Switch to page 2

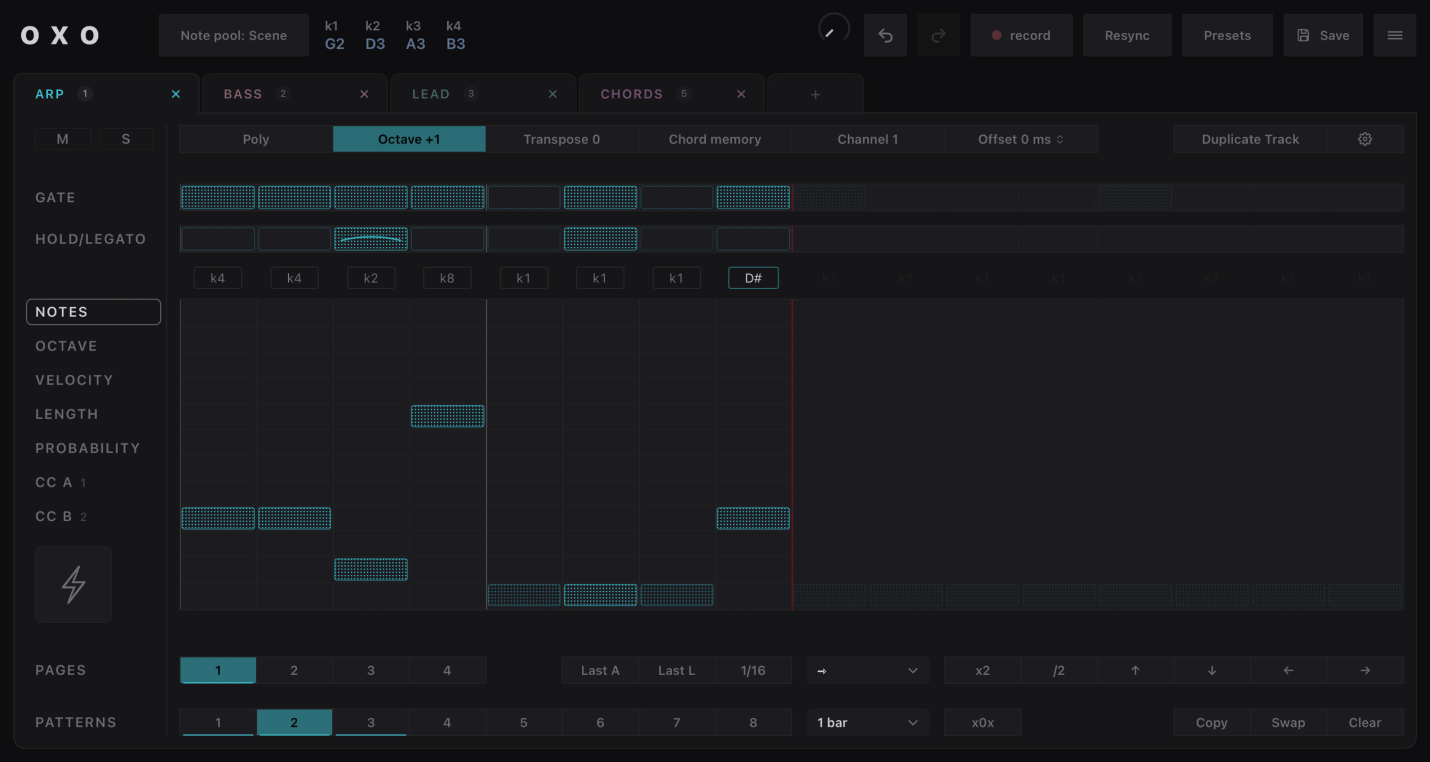(294, 671)
